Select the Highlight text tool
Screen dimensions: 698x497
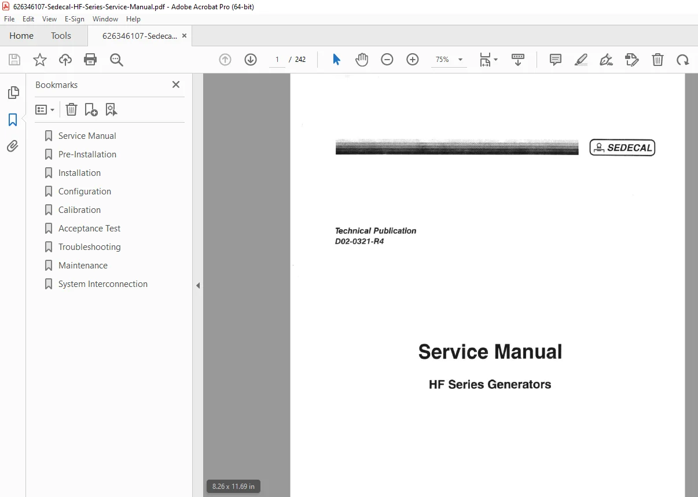(581, 60)
